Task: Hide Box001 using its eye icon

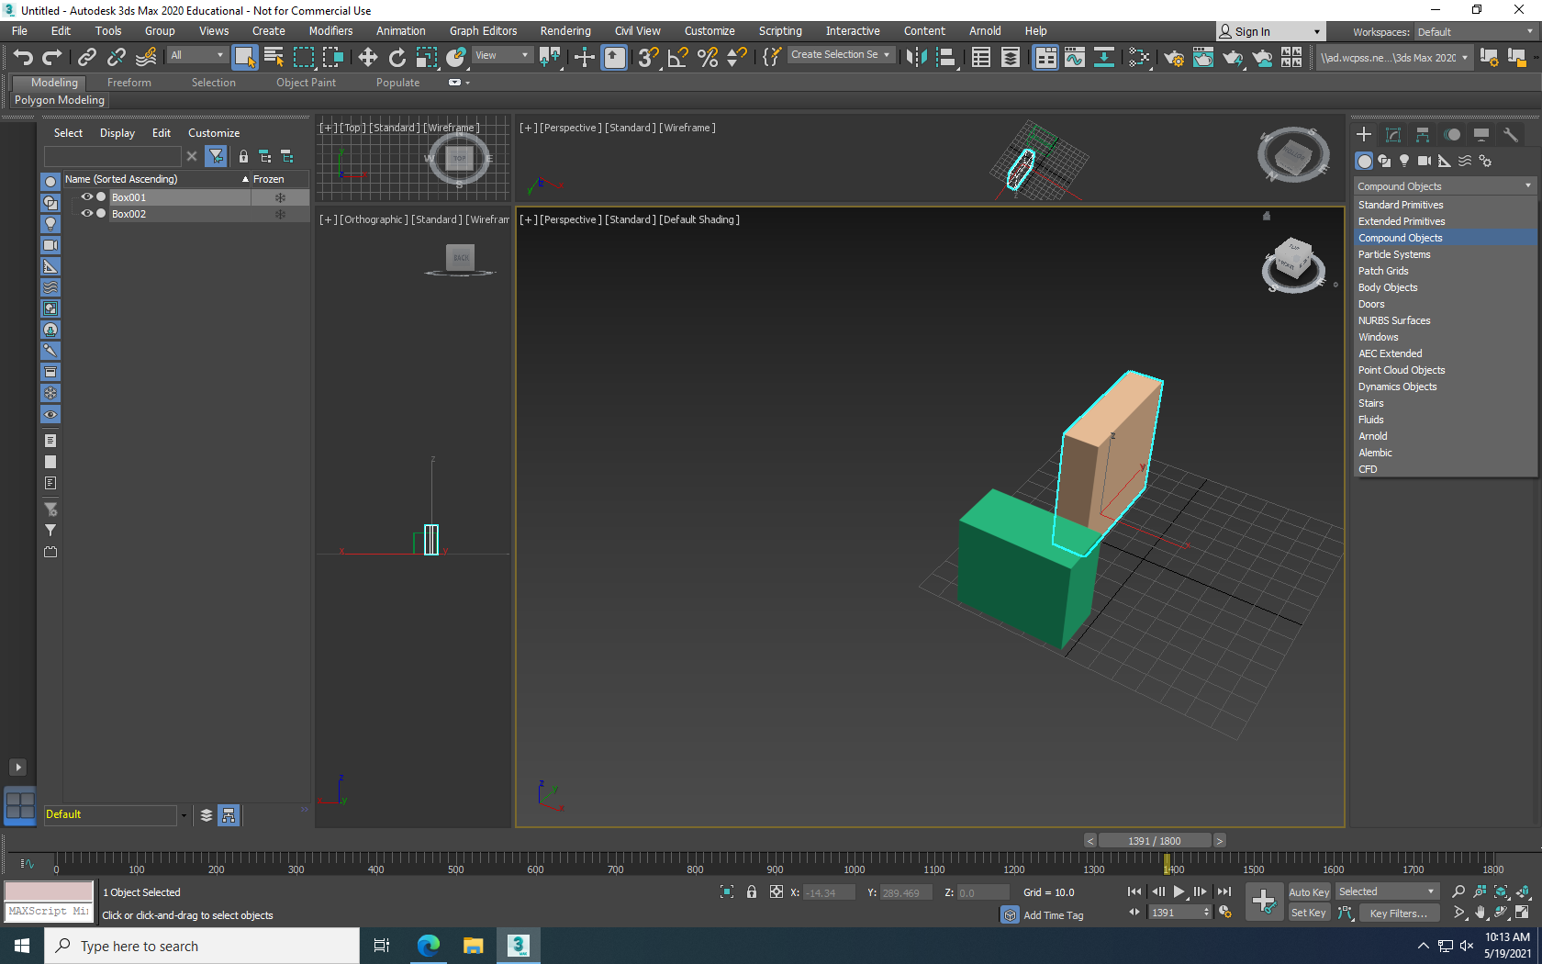Action: [x=86, y=196]
